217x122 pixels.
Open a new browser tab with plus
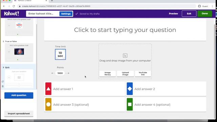click(x=52, y=1)
